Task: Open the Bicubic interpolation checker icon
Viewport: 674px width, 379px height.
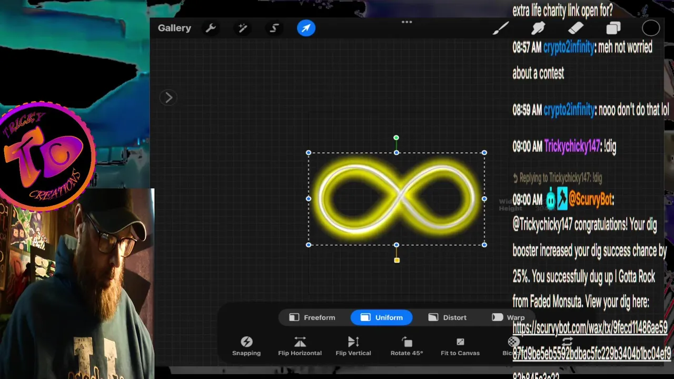Action: [x=513, y=343]
